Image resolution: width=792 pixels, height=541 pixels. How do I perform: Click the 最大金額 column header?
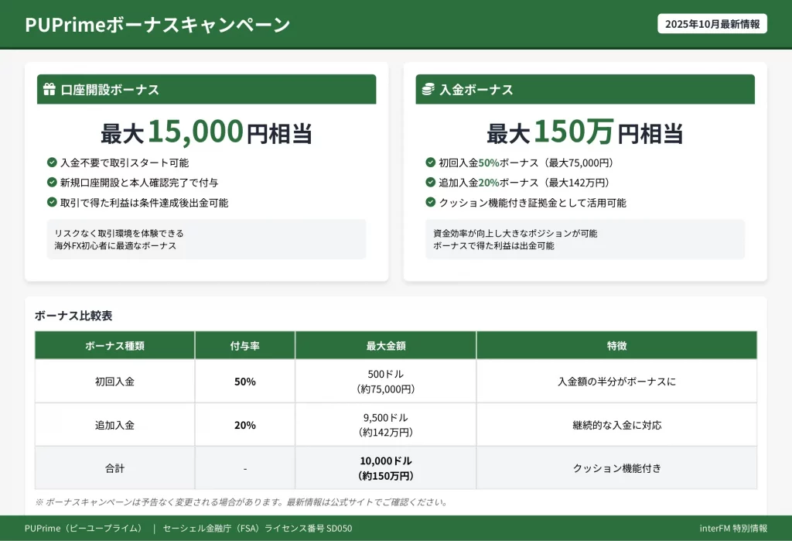[x=385, y=346]
